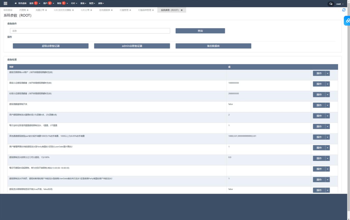This screenshot has width=350, height=220.
Task: Close the 充值订单 tab
Action: (46, 10)
